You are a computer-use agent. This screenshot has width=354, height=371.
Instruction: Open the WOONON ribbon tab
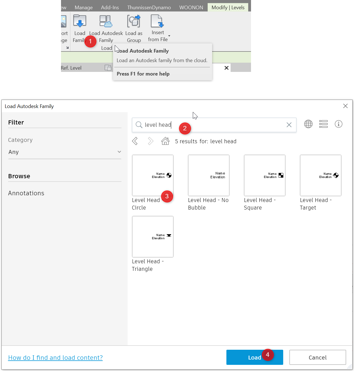point(191,7)
